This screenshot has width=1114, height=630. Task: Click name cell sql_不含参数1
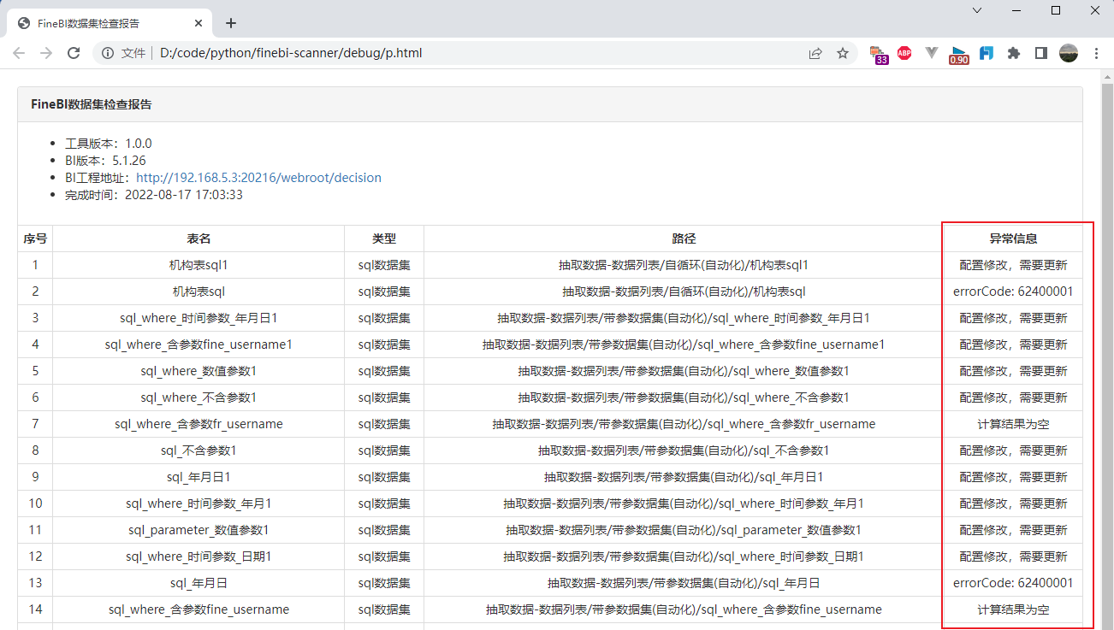click(x=199, y=450)
